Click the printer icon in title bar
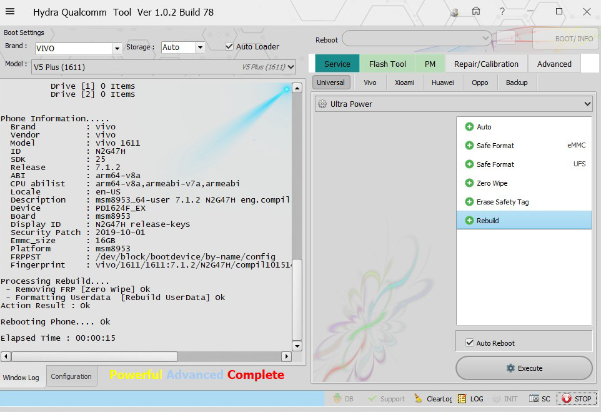Screen dimensions: 601x412 pos(454,13)
